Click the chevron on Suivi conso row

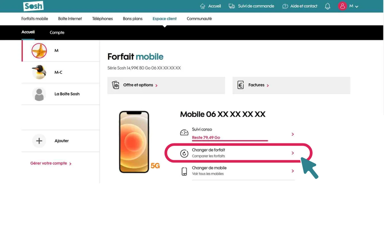point(293,134)
